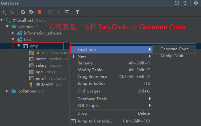Select the EasyCode menu entry
201x126 pixels.
[112, 49]
